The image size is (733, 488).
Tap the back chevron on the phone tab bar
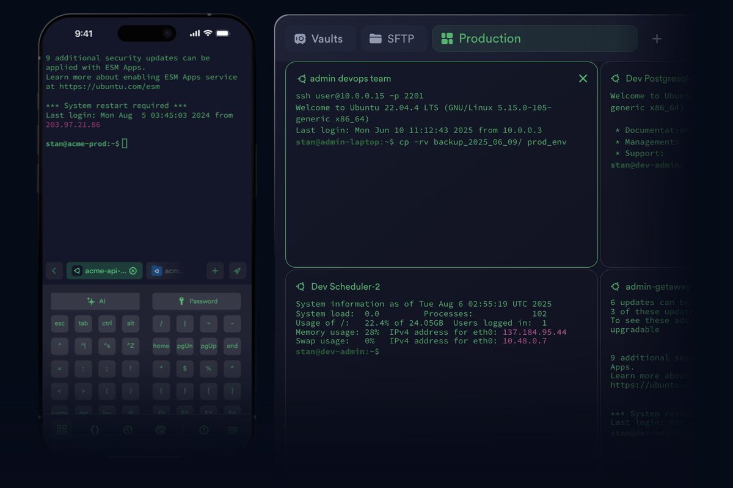pos(54,271)
